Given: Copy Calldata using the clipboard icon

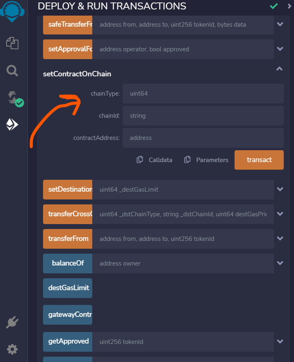Looking at the screenshot, I should coord(140,160).
